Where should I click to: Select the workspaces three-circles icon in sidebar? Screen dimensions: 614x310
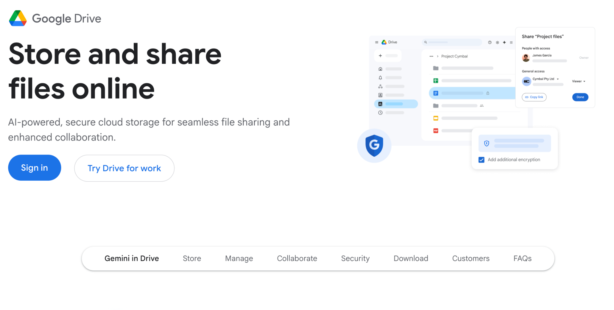click(380, 86)
